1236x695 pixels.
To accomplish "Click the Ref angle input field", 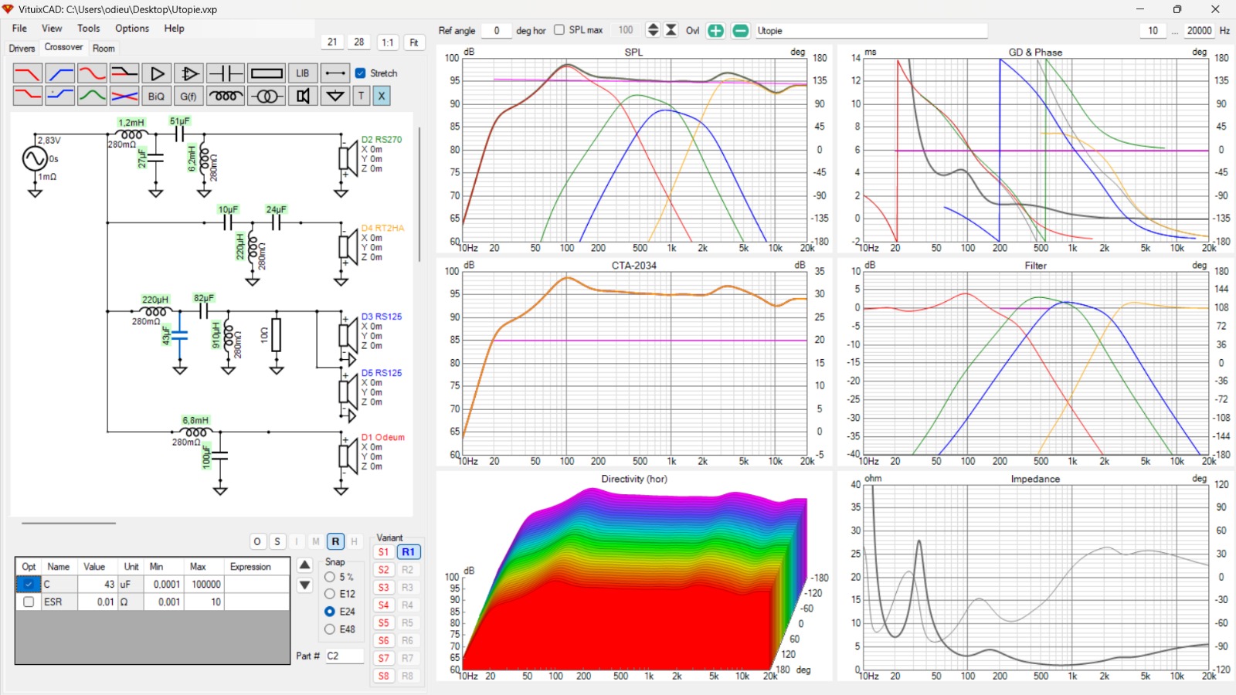I will 497,31.
